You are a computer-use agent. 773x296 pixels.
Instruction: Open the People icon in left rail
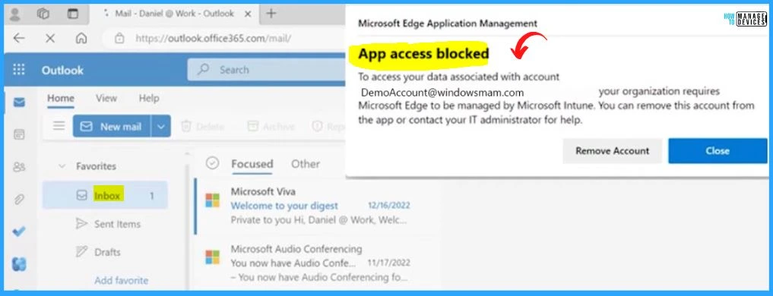click(x=19, y=168)
